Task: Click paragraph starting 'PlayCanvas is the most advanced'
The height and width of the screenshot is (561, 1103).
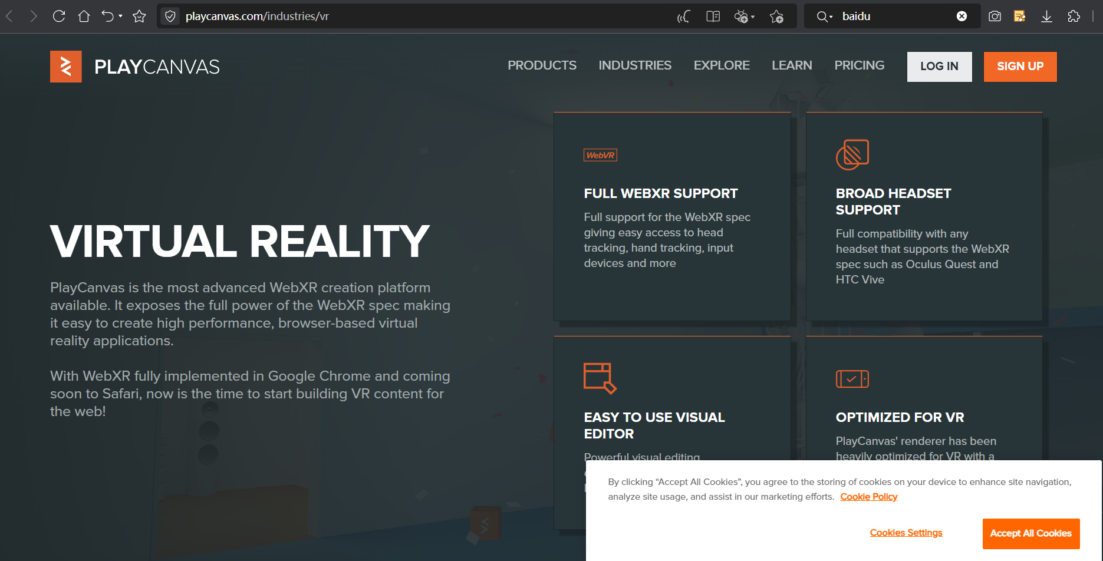Action: coord(250,314)
